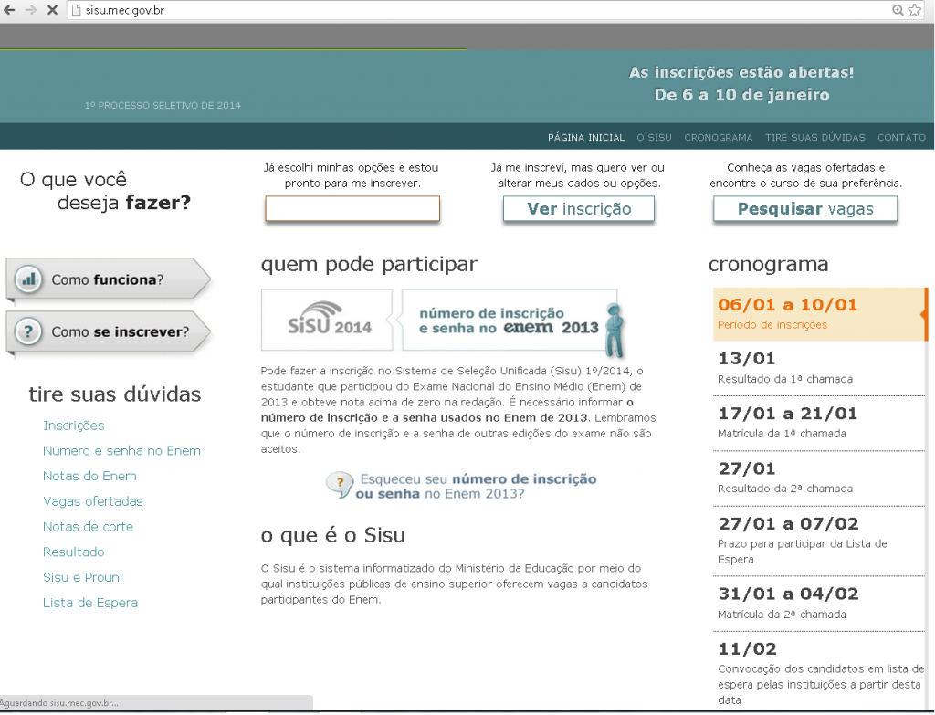This screenshot has width=935, height=715.
Task: Click the SiSU 2014 logo image
Action: pos(326,320)
